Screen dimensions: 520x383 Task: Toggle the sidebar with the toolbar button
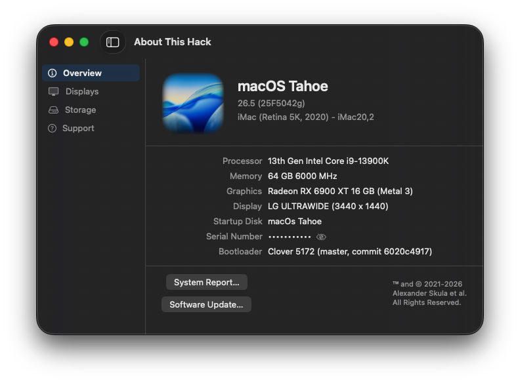112,42
